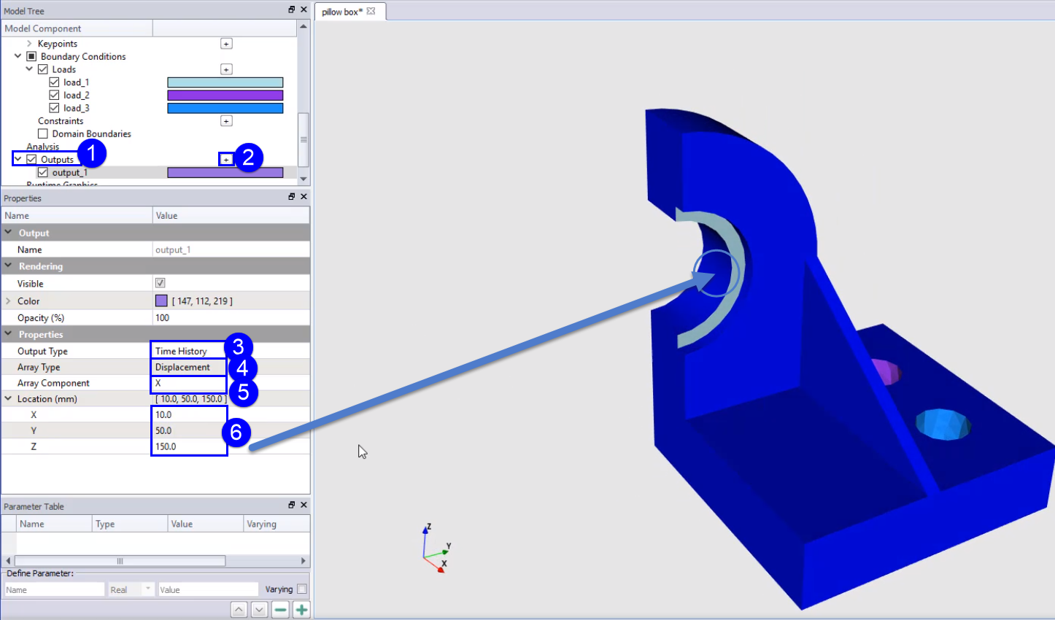Toggle the Visible rendering checkbox
This screenshot has height=620, width=1055.
161,283
